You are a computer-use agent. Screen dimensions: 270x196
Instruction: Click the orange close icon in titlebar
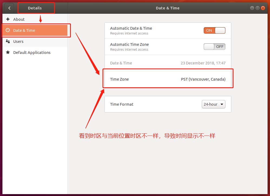point(263,8)
